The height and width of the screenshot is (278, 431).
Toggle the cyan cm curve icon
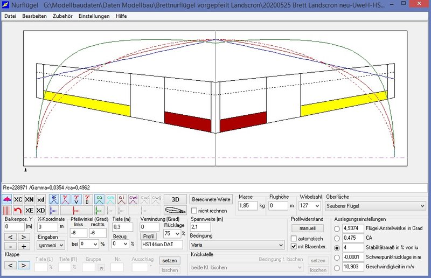(x=110, y=199)
